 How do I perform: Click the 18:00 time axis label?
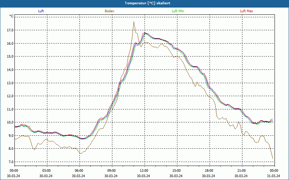coord(210,171)
